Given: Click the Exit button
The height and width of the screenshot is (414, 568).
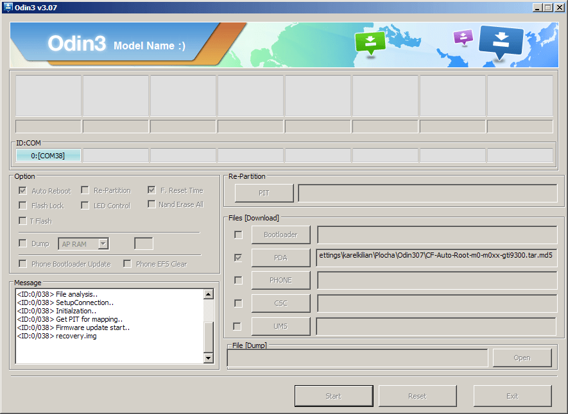Looking at the screenshot, I should (512, 396).
